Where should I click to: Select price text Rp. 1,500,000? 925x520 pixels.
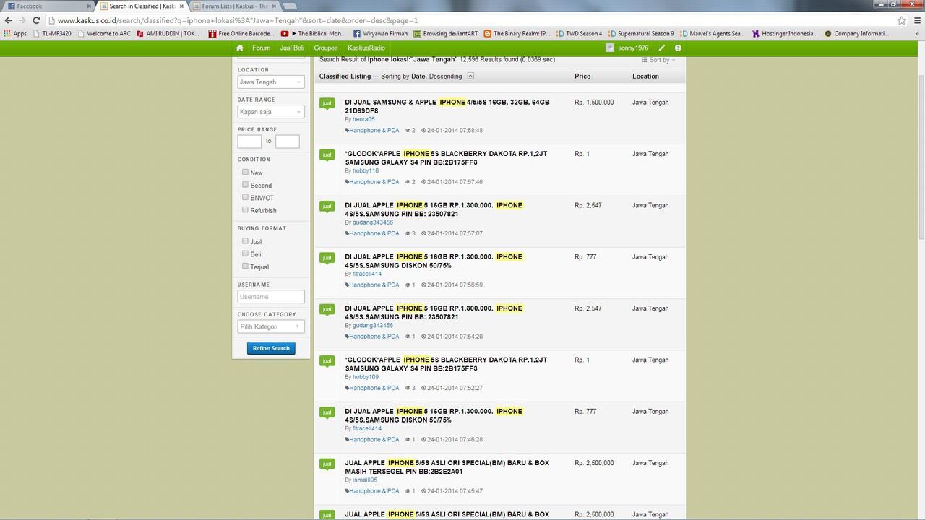[594, 102]
